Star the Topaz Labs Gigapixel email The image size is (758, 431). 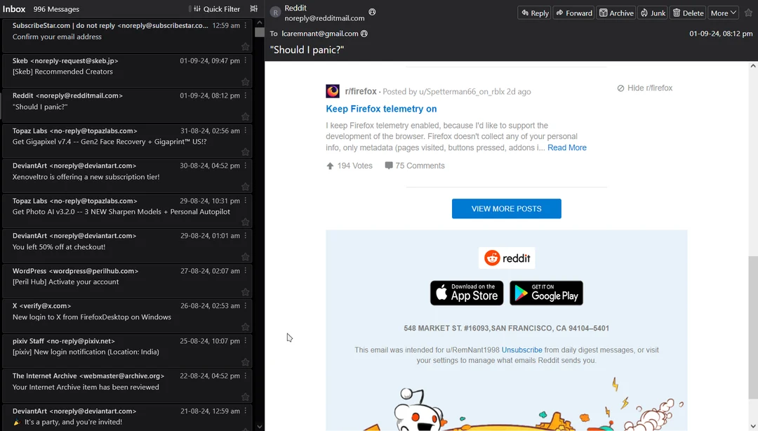245,151
